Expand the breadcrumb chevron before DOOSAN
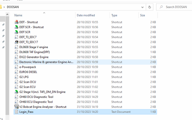 [4, 7]
